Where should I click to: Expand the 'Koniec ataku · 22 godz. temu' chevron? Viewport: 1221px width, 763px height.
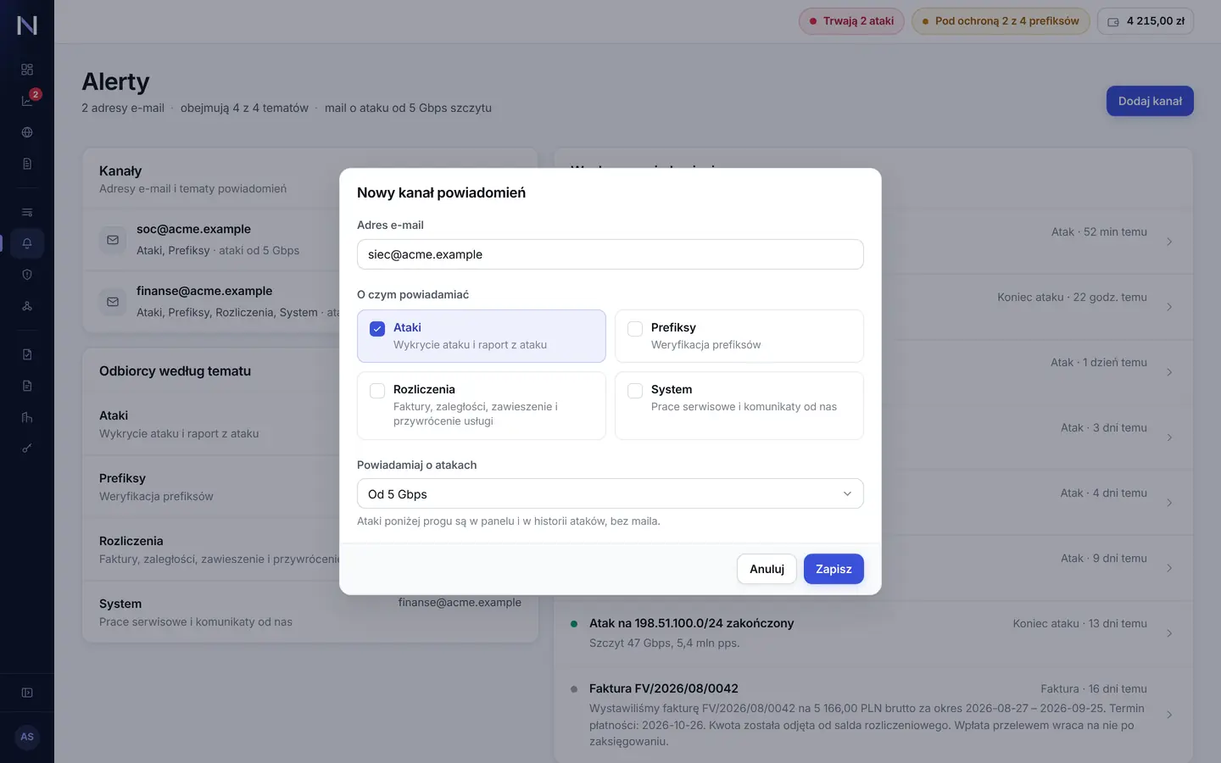pos(1169,307)
